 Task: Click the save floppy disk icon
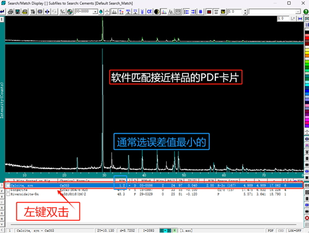(17, 12)
